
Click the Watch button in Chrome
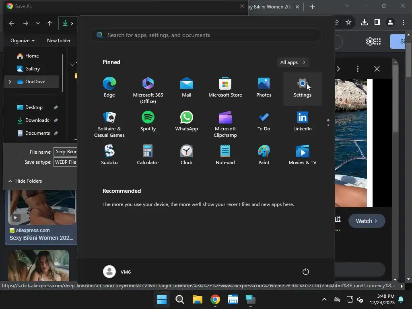coord(367,221)
